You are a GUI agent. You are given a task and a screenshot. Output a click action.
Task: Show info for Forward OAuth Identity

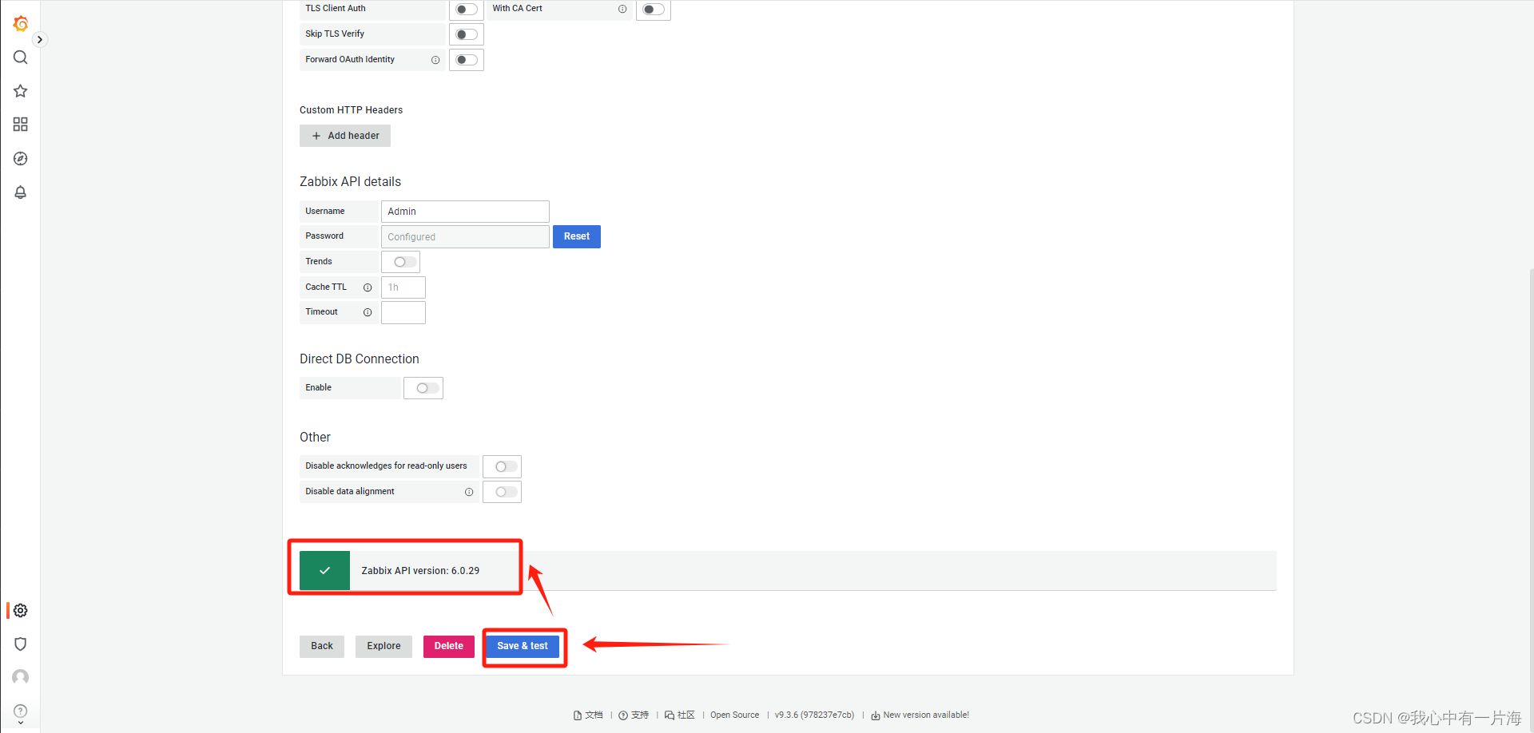[435, 60]
